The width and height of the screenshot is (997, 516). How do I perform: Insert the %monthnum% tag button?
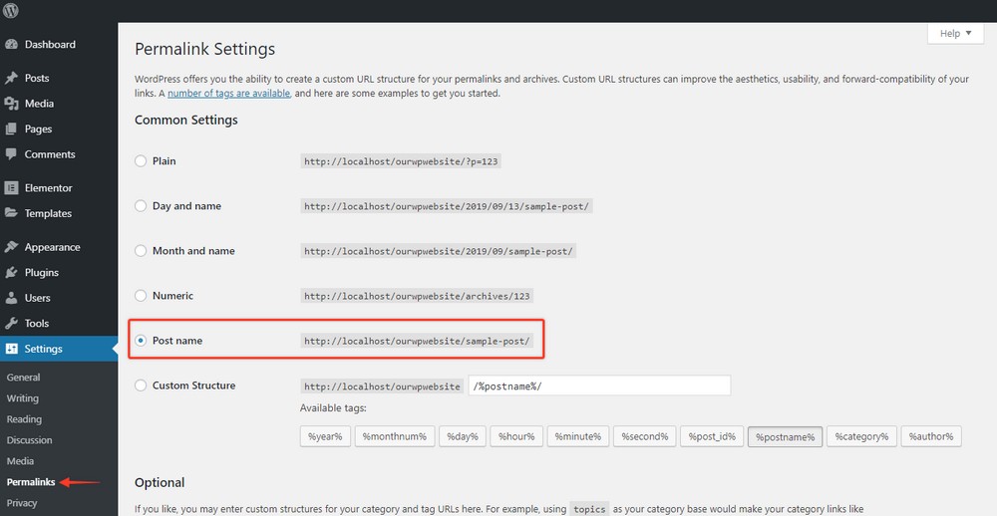tap(395, 436)
